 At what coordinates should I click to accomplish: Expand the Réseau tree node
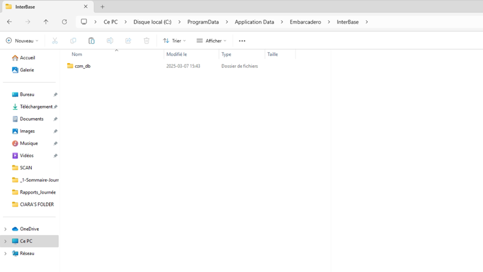point(5,254)
